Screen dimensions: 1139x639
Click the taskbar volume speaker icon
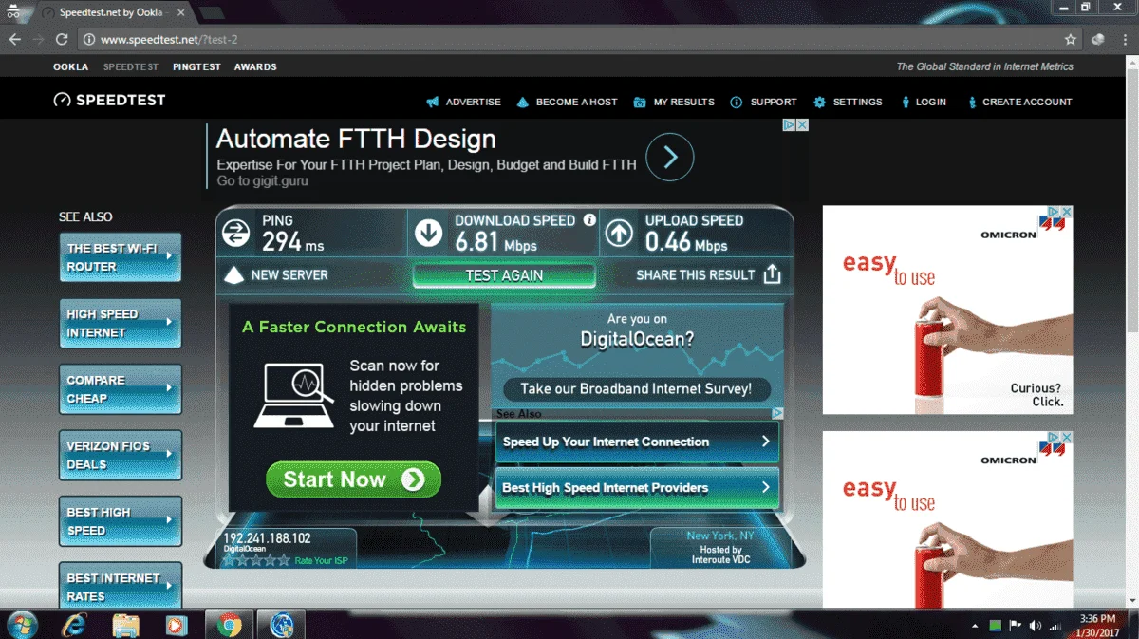pos(1035,626)
